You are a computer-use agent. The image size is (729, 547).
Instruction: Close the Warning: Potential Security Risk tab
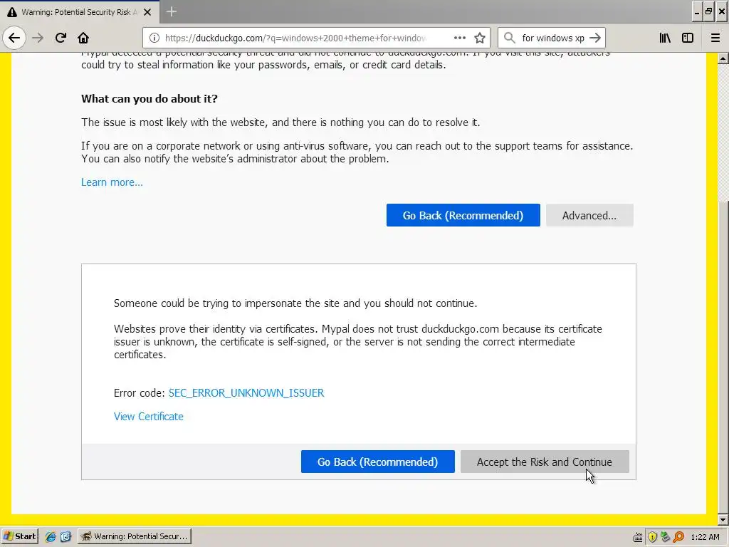coord(147,12)
